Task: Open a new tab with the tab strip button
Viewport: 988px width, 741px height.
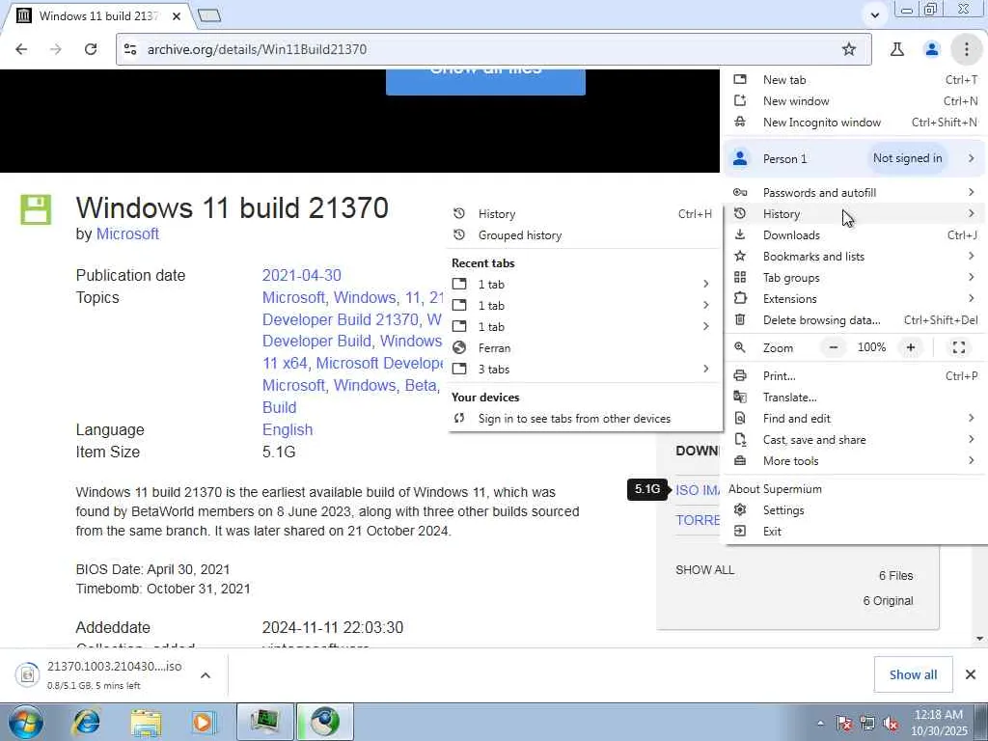Action: click(x=209, y=15)
